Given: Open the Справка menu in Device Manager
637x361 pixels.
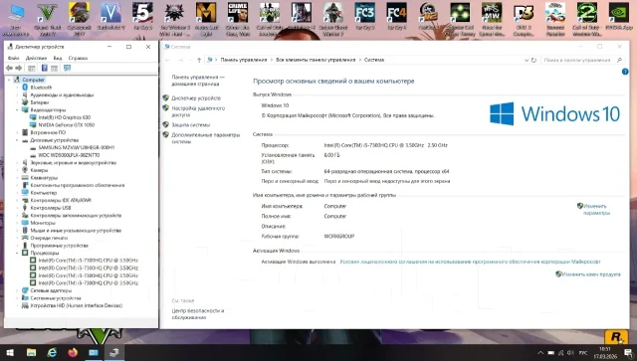Looking at the screenshot, I should [78, 58].
